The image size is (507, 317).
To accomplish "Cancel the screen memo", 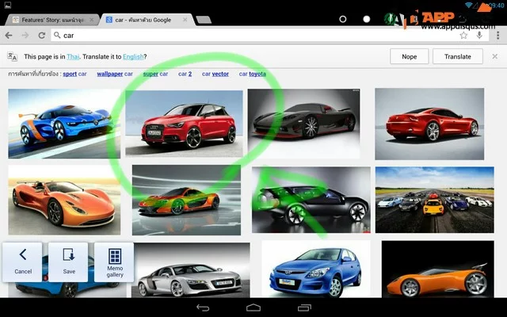I will click(x=23, y=262).
